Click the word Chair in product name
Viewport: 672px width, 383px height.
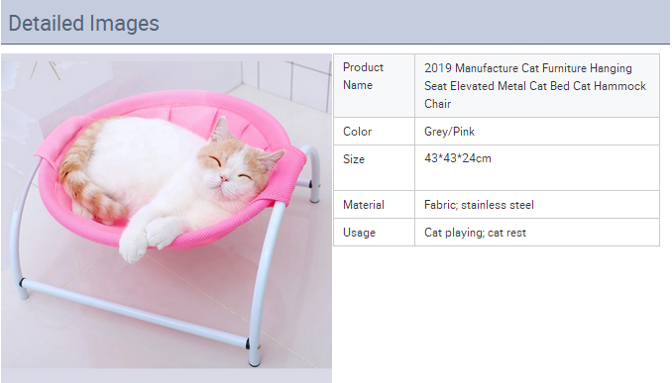[x=437, y=104]
